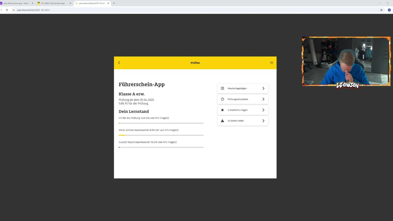Screen dimensions: 393x221
Task: Open the hamburger menu in yellow header
Action: point(271,63)
